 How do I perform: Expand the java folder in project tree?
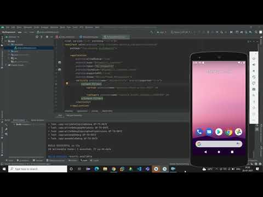coord(9,51)
